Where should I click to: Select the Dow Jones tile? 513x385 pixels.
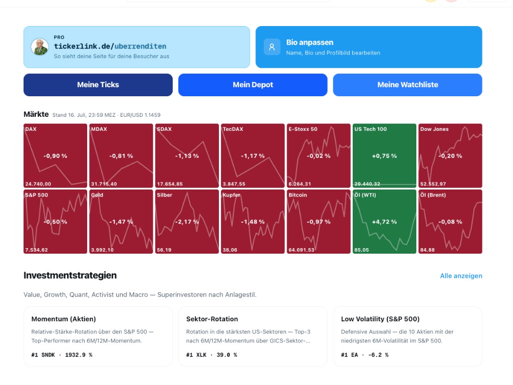coord(450,156)
